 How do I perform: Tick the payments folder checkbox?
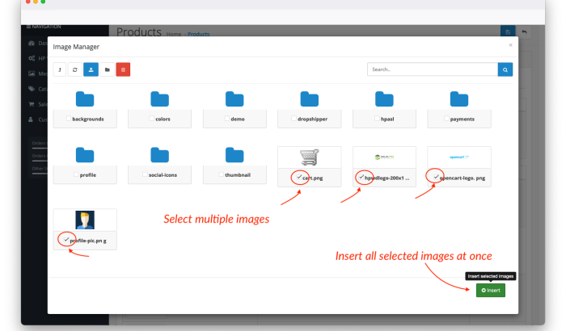[x=446, y=118]
